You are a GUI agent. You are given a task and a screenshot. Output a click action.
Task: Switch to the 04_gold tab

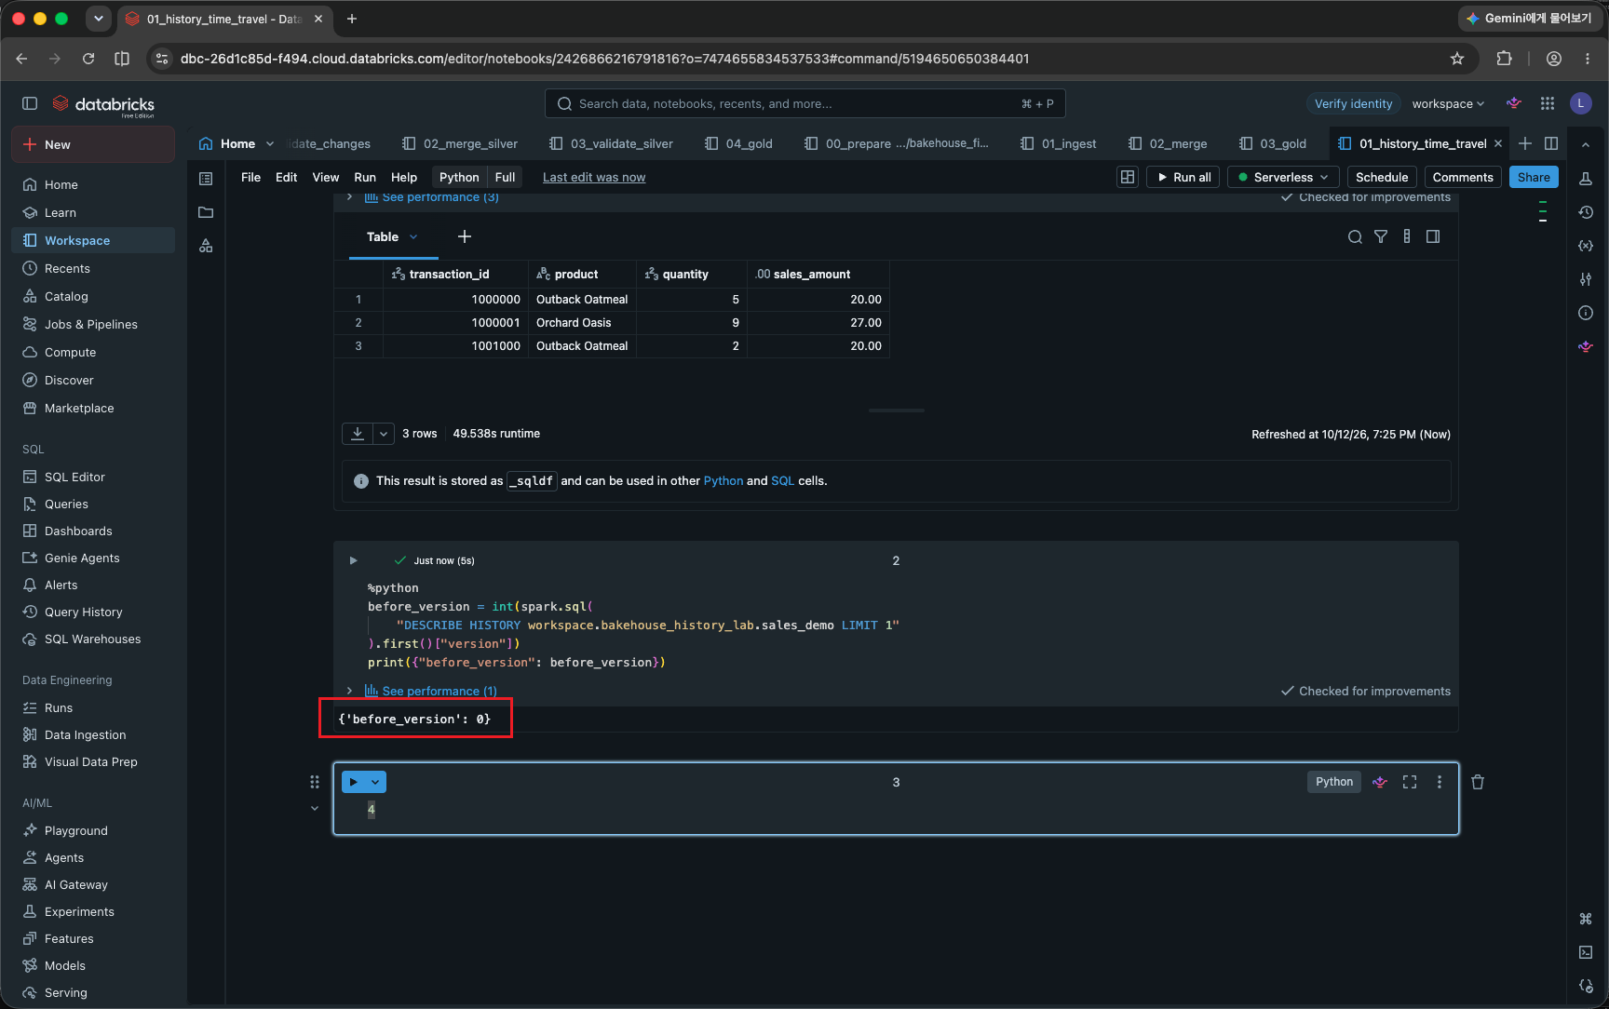(738, 143)
